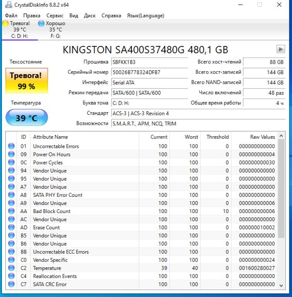This screenshot has width=292, height=297.
Task: Click status icon for ID 94 row
Action: point(11,171)
